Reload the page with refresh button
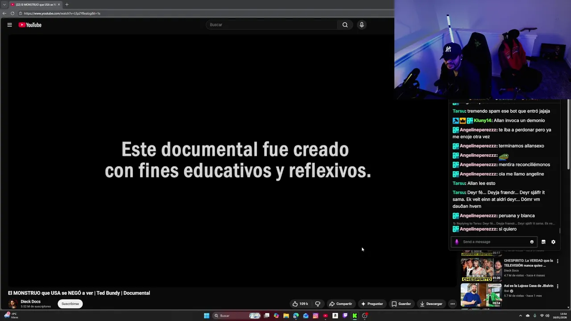 point(12,13)
